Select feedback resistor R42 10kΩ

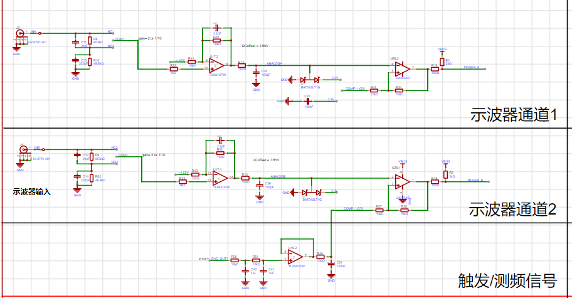point(220,153)
